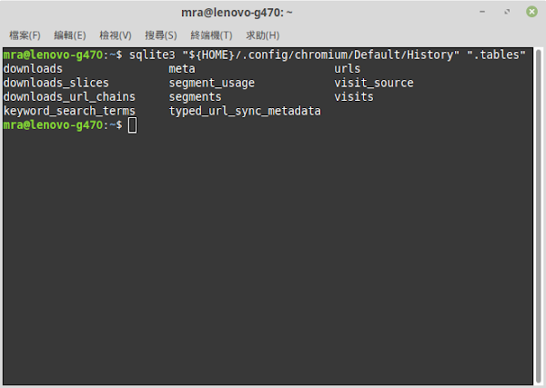Minimize the terminal window
546x388 pixels.
click(482, 12)
